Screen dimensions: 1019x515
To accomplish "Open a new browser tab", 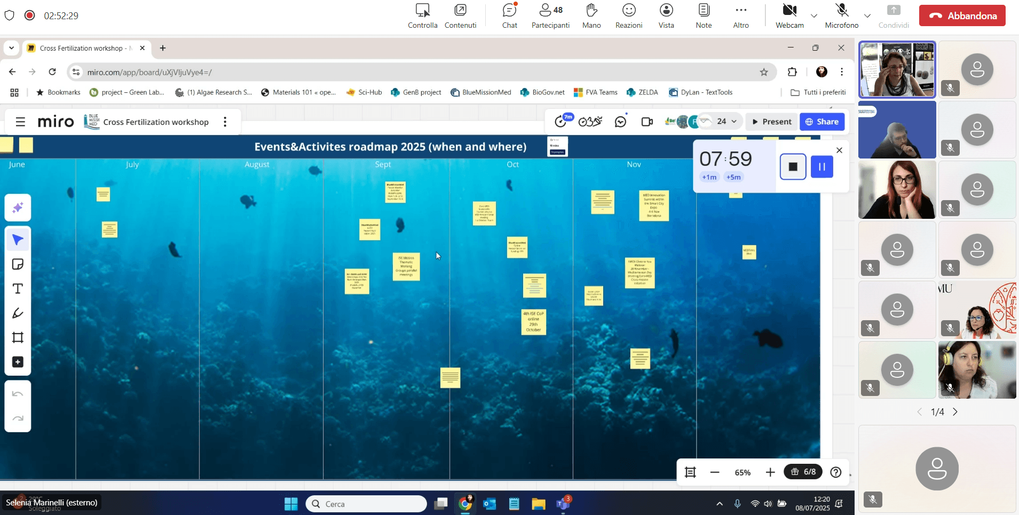I will pyautogui.click(x=163, y=48).
